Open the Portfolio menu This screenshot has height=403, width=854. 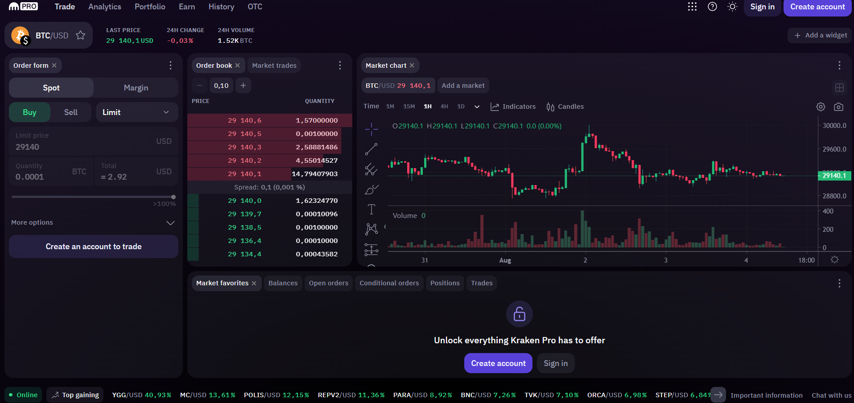[x=150, y=7]
